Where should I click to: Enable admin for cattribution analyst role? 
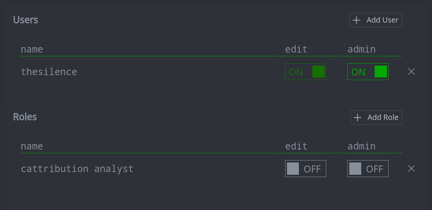coord(368,169)
